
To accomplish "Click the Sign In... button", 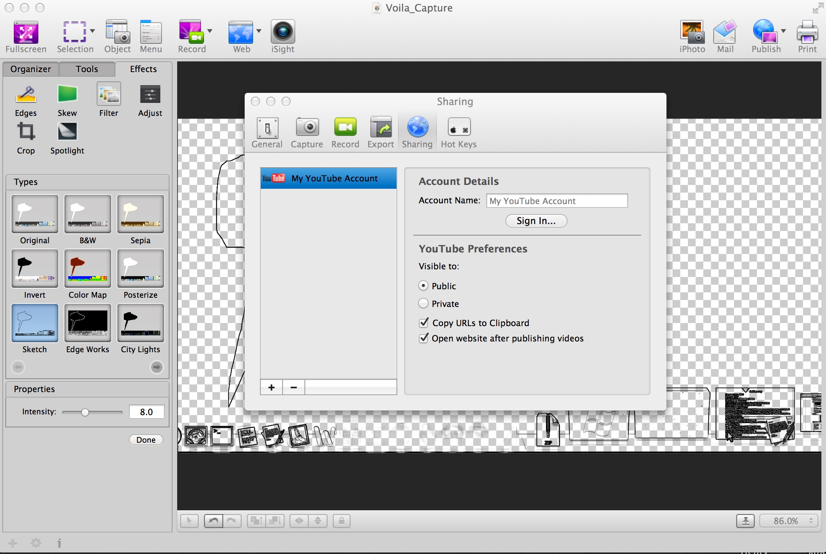I will tap(536, 221).
